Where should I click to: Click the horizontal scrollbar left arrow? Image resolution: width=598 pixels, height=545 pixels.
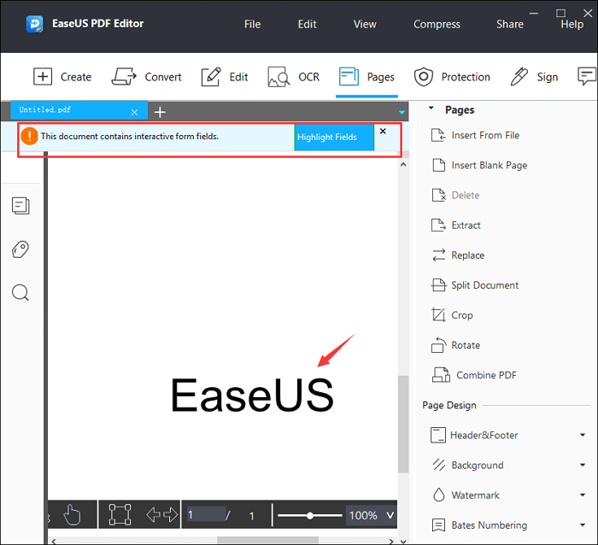point(54,541)
